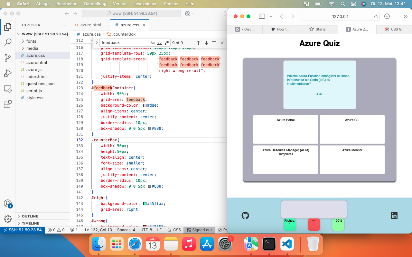Open the Source Control view
This screenshot has height=257, width=412.
point(8,58)
